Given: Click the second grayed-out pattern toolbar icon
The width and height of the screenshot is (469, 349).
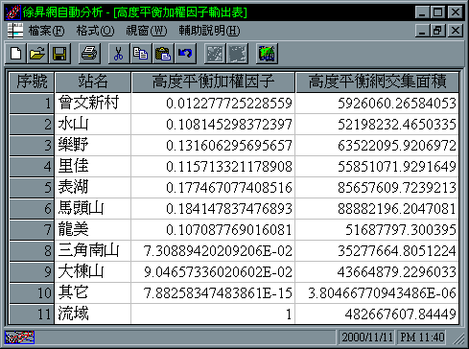Looking at the screenshot, I should pos(237,54).
